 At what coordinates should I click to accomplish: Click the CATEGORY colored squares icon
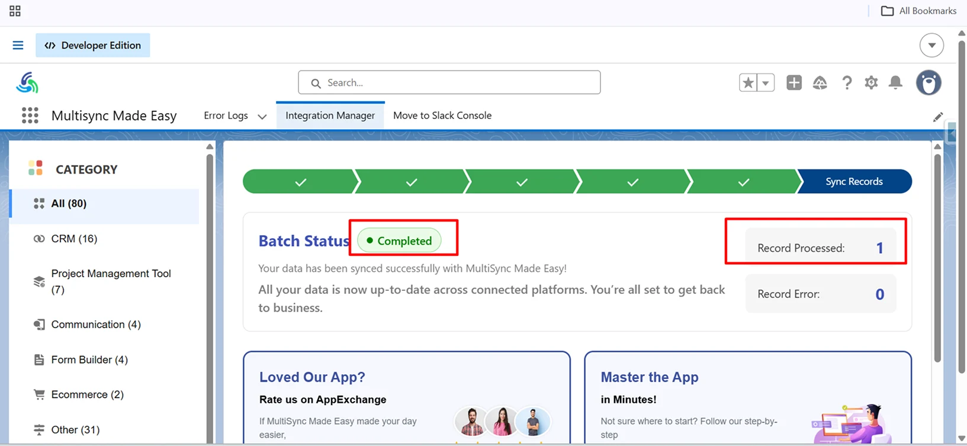pos(36,168)
